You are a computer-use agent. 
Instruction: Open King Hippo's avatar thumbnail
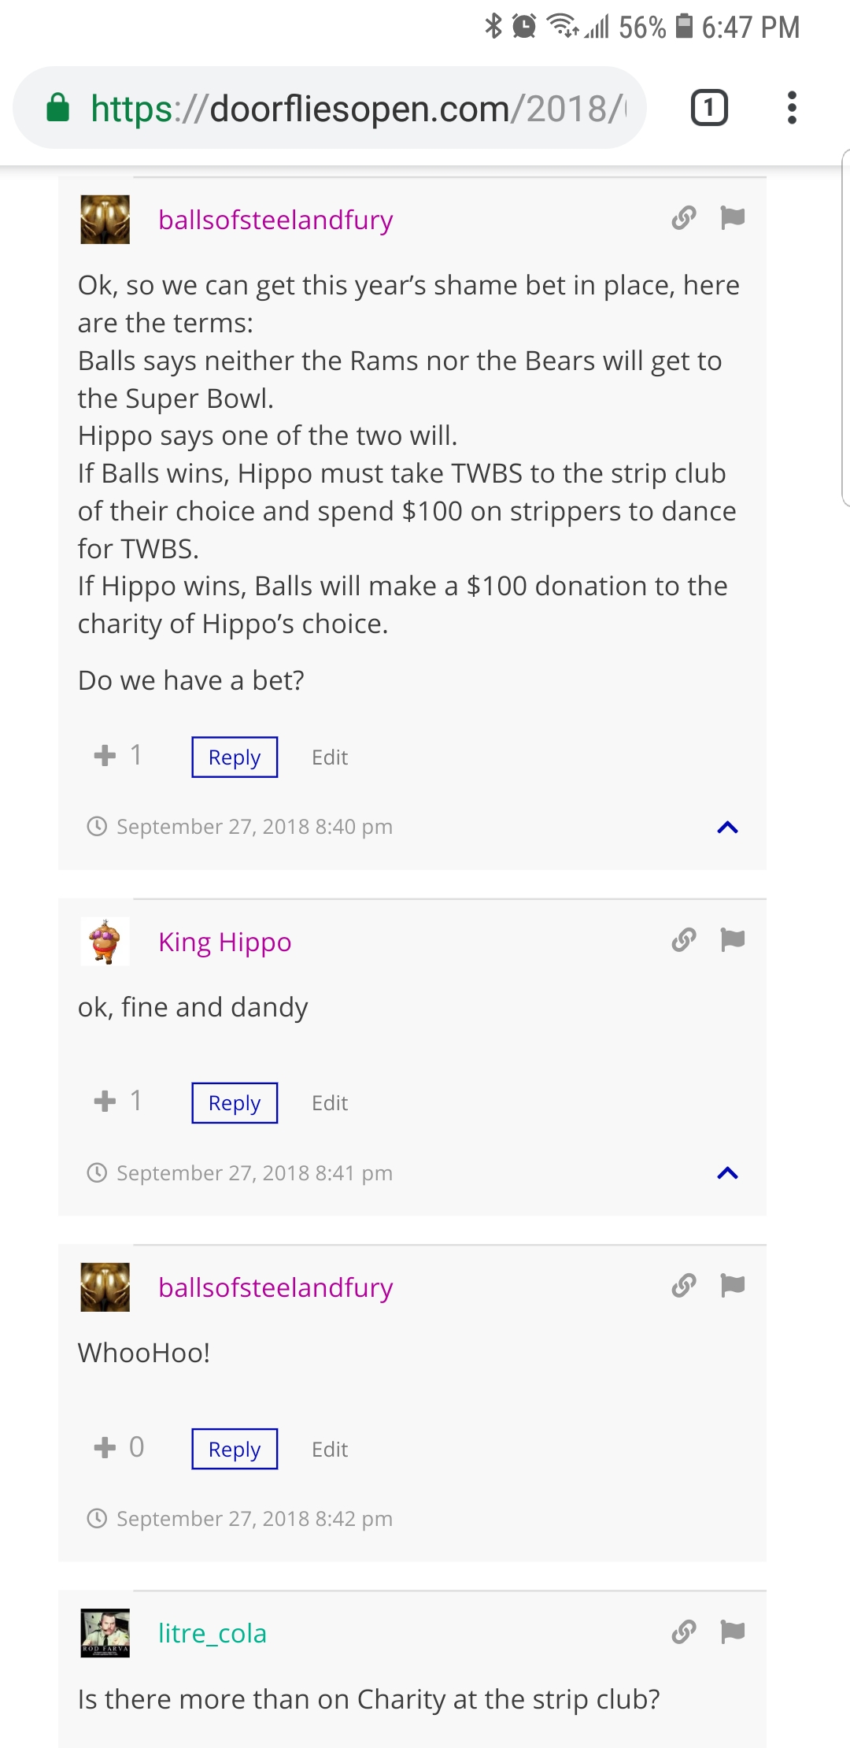(x=105, y=942)
